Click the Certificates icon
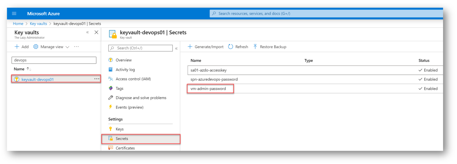 pos(111,148)
